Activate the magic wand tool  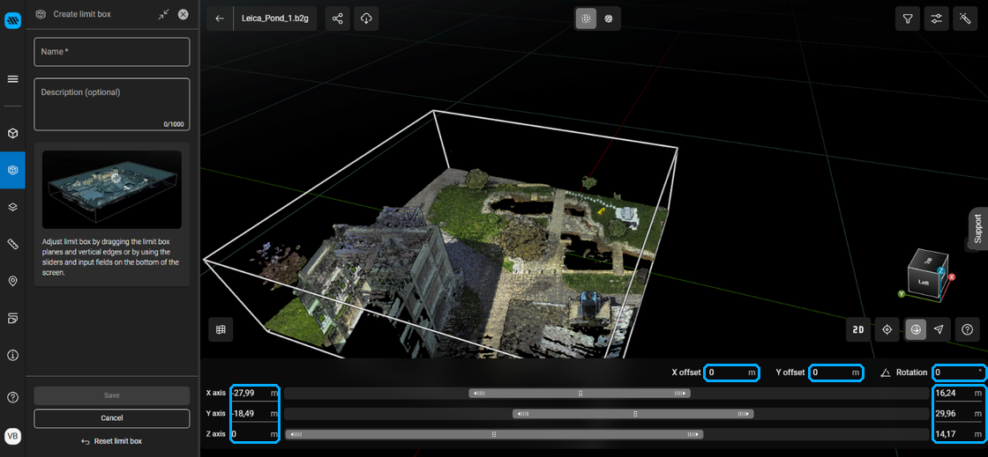tap(965, 18)
